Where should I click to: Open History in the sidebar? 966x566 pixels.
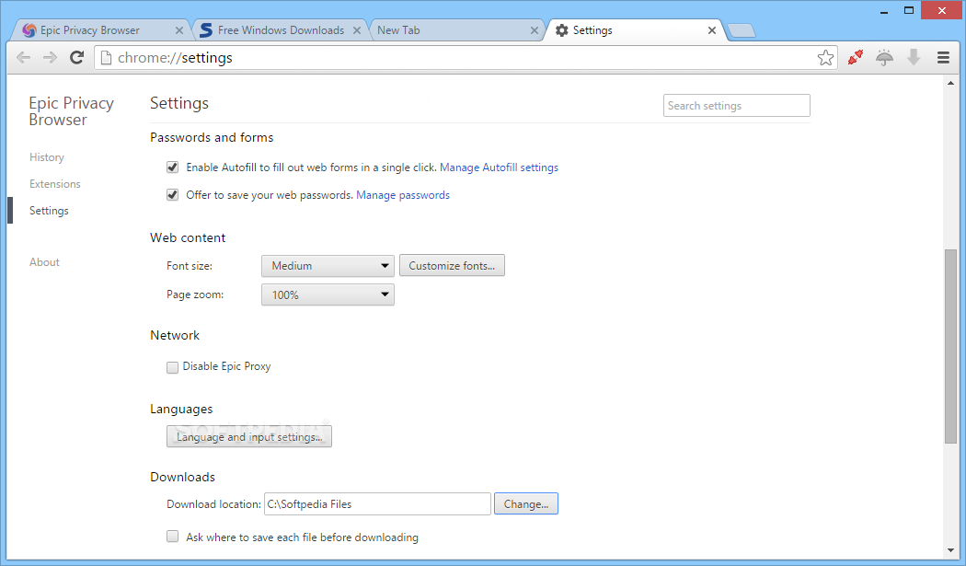47,157
